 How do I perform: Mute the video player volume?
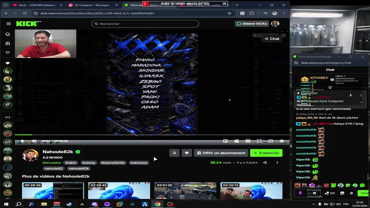[34, 141]
